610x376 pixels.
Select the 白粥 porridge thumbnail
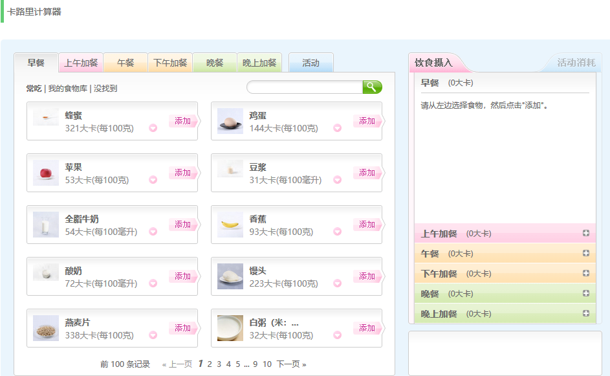[230, 328]
